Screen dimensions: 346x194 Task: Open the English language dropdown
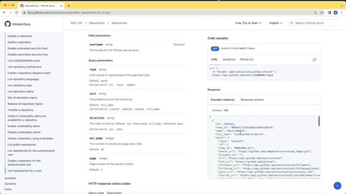coord(276,23)
